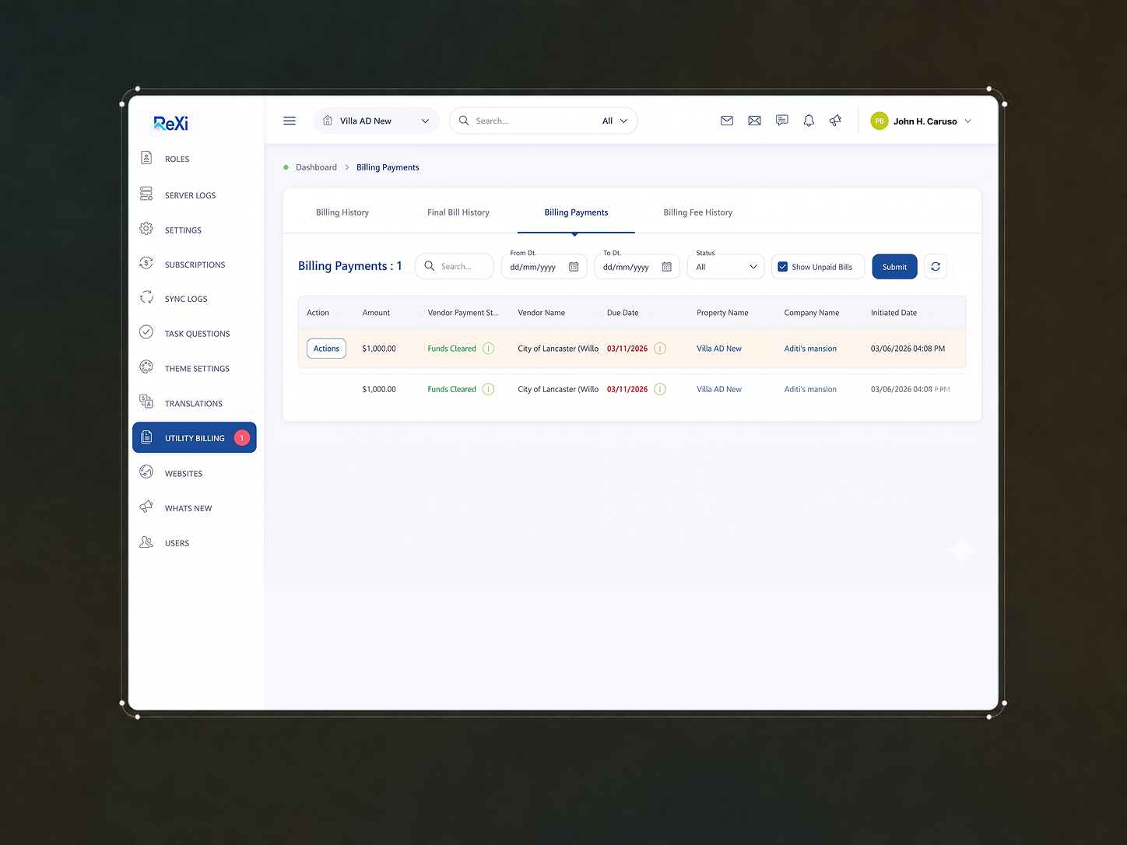Click the header search magnifier icon

464,121
